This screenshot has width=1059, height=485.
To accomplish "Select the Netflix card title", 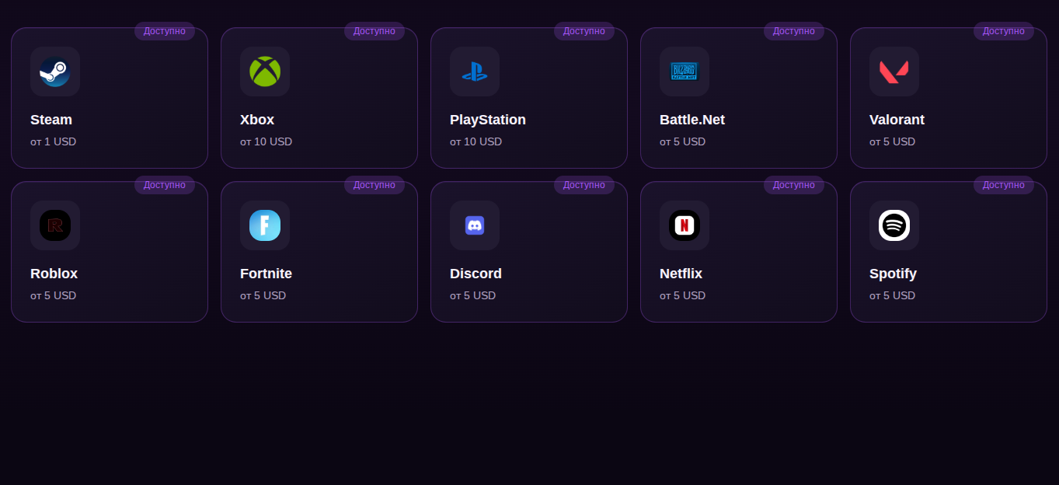I will click(x=681, y=274).
